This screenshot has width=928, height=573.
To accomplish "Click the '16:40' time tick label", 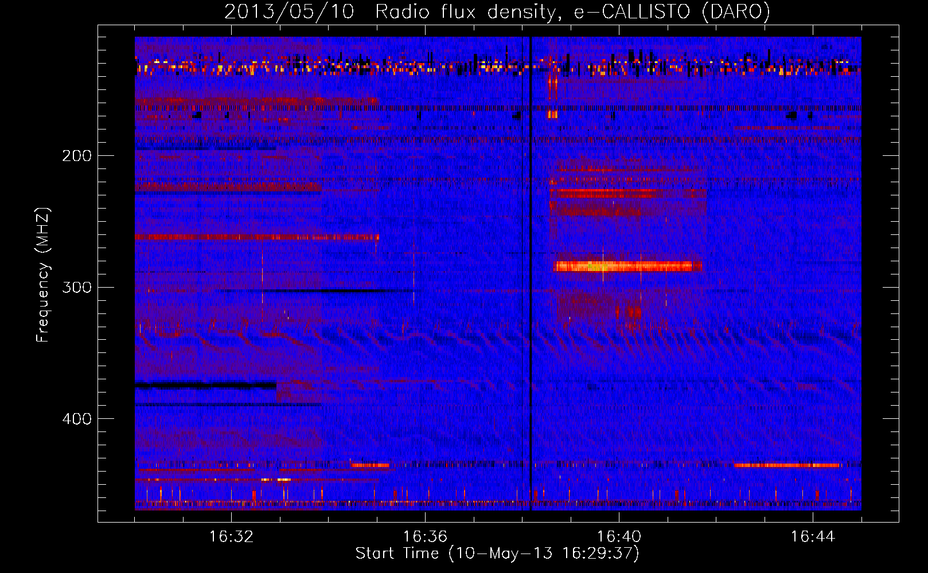I will [619, 537].
